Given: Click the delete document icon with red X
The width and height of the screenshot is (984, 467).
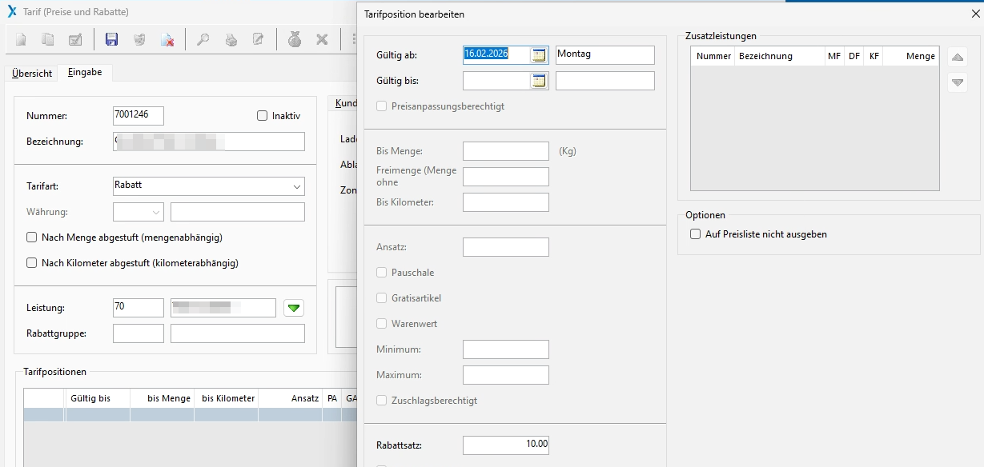Looking at the screenshot, I should 167,39.
